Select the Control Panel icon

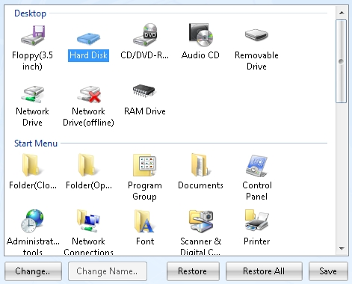(x=256, y=165)
